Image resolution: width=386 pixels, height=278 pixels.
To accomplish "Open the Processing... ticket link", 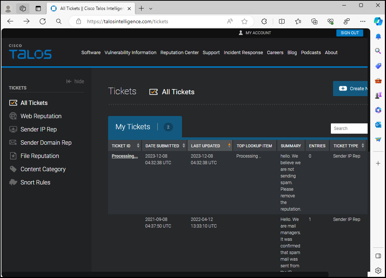I will click(x=125, y=156).
